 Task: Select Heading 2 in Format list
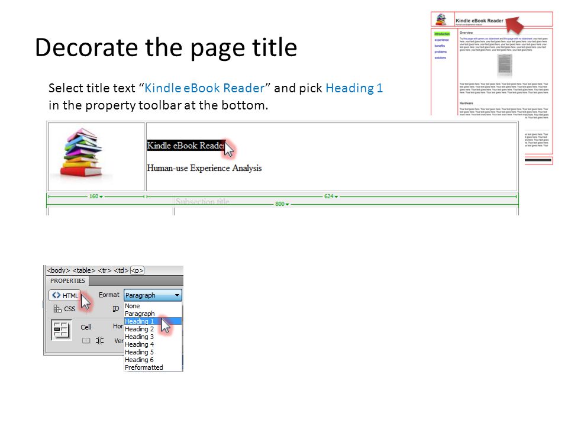tap(153, 329)
